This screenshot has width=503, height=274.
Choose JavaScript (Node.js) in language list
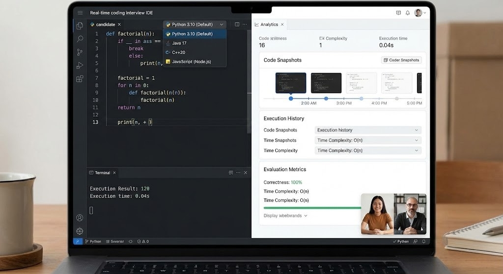click(x=191, y=61)
